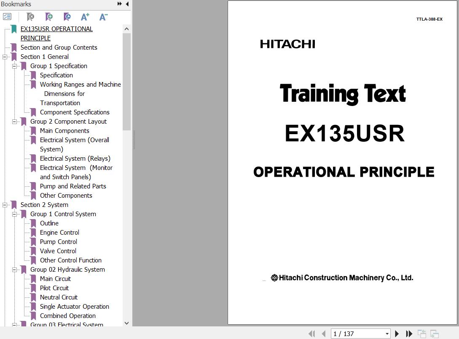Click the bookmarks scrollbar up arrow
The width and height of the screenshot is (459, 339).
tap(126, 29)
